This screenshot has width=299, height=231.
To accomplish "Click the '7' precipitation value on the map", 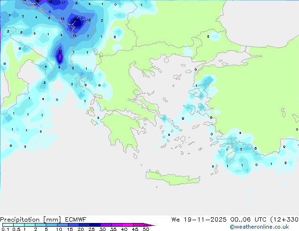I will (x=88, y=36).
